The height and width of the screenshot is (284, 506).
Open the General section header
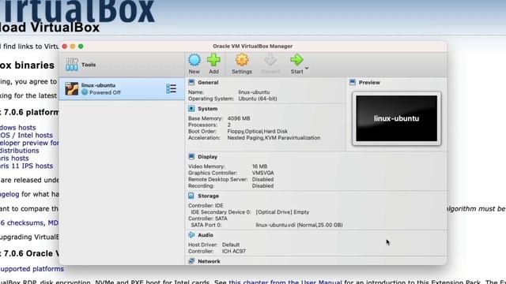pyautogui.click(x=208, y=82)
